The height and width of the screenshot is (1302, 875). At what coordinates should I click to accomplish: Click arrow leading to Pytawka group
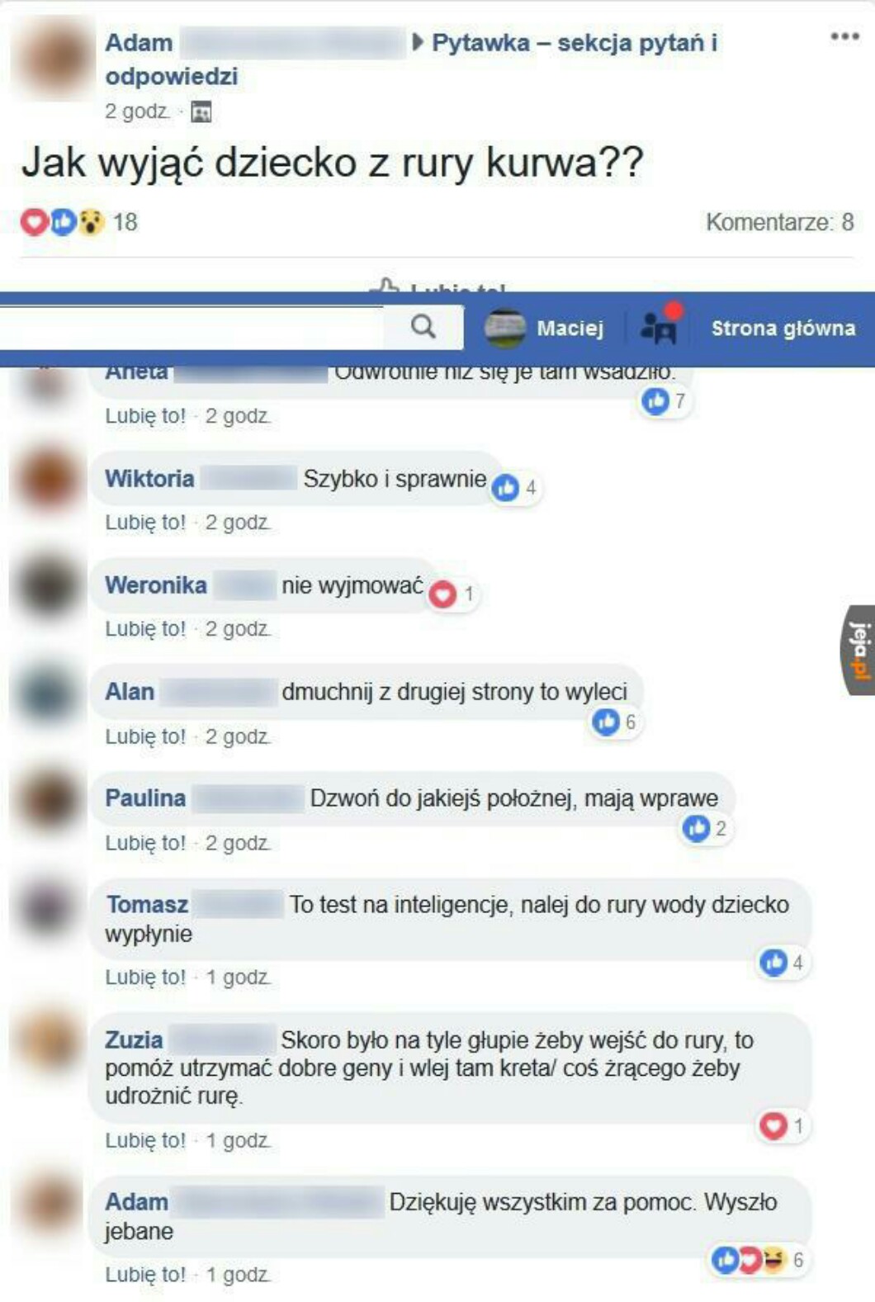pos(418,41)
